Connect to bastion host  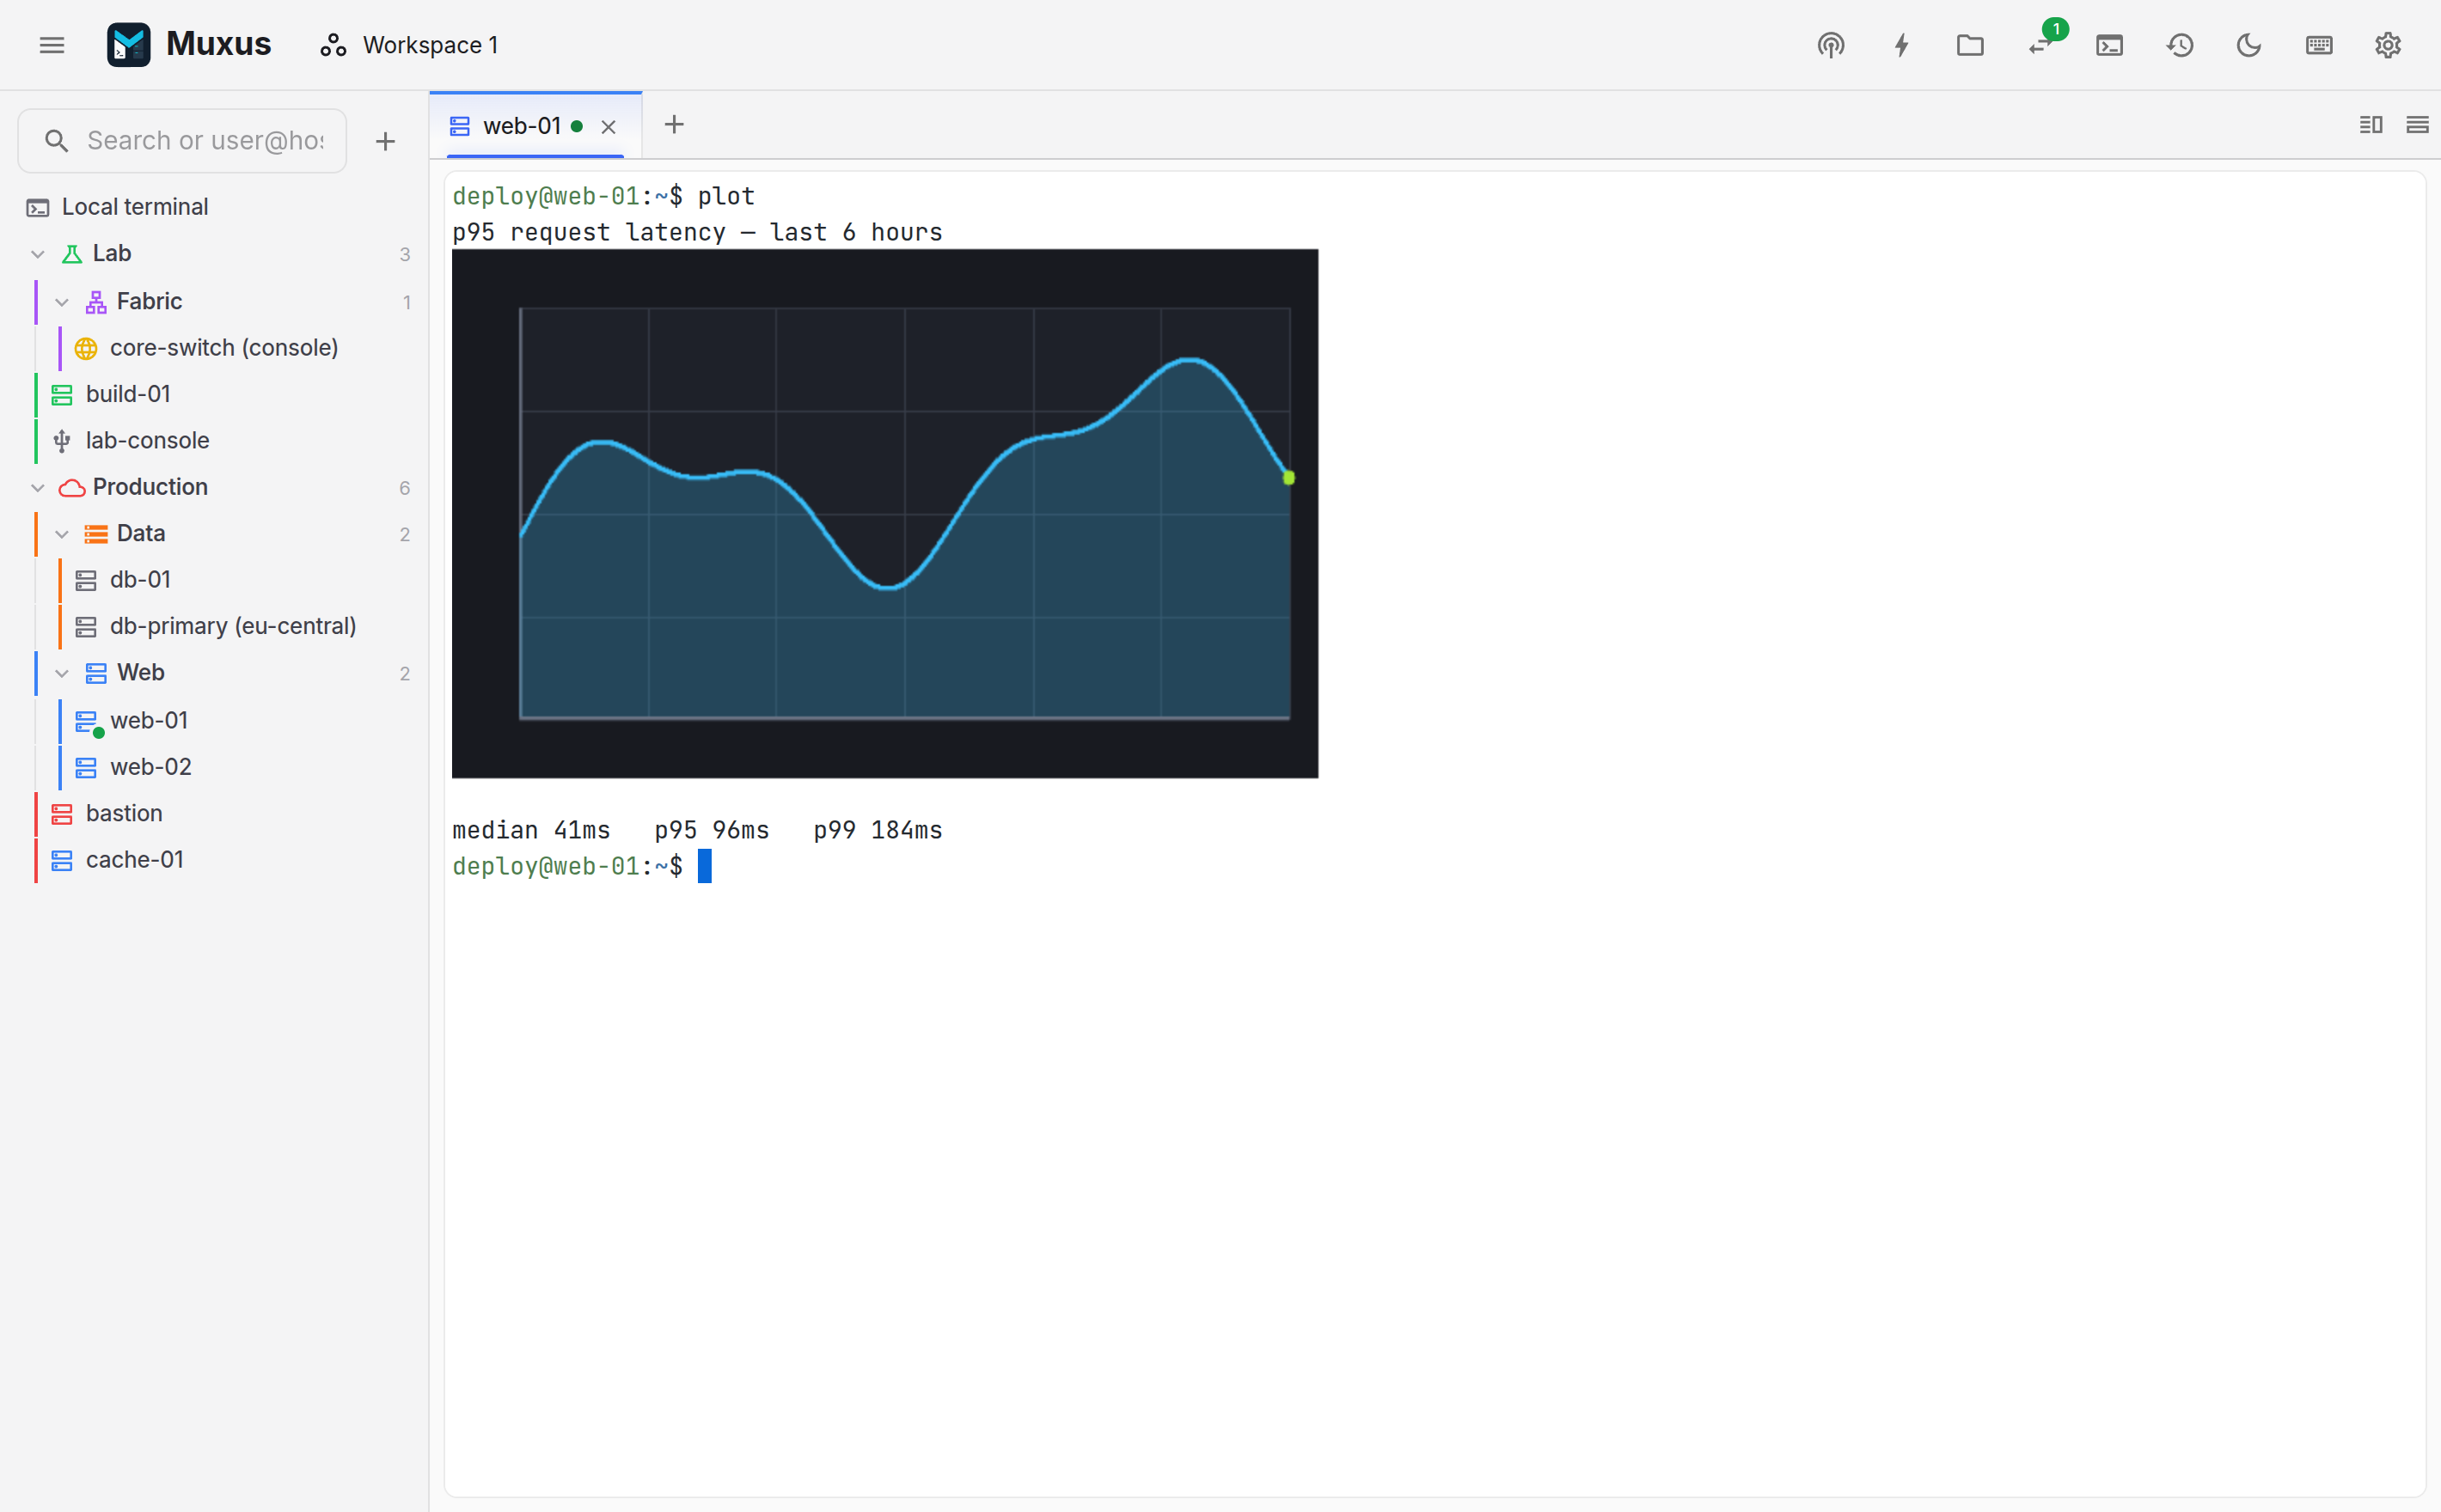point(124,813)
